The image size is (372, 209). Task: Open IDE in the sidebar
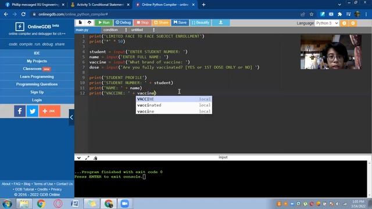37,53
